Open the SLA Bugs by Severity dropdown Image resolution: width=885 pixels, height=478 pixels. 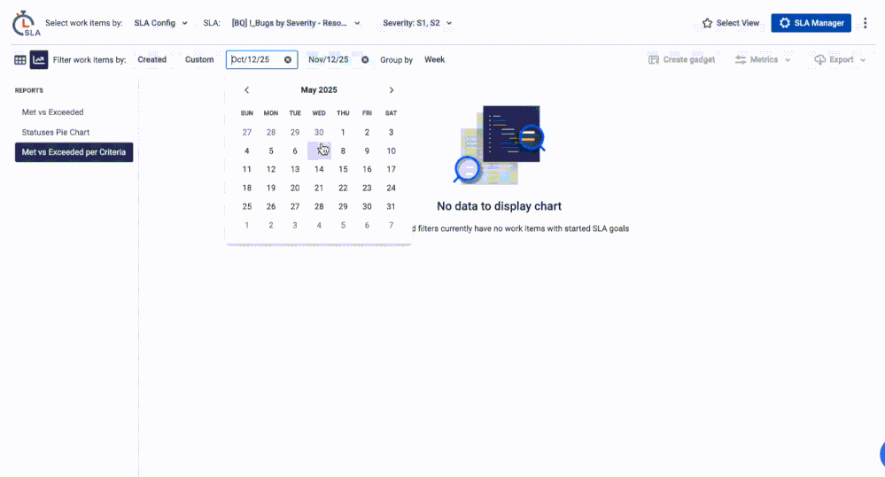pyautogui.click(x=296, y=23)
